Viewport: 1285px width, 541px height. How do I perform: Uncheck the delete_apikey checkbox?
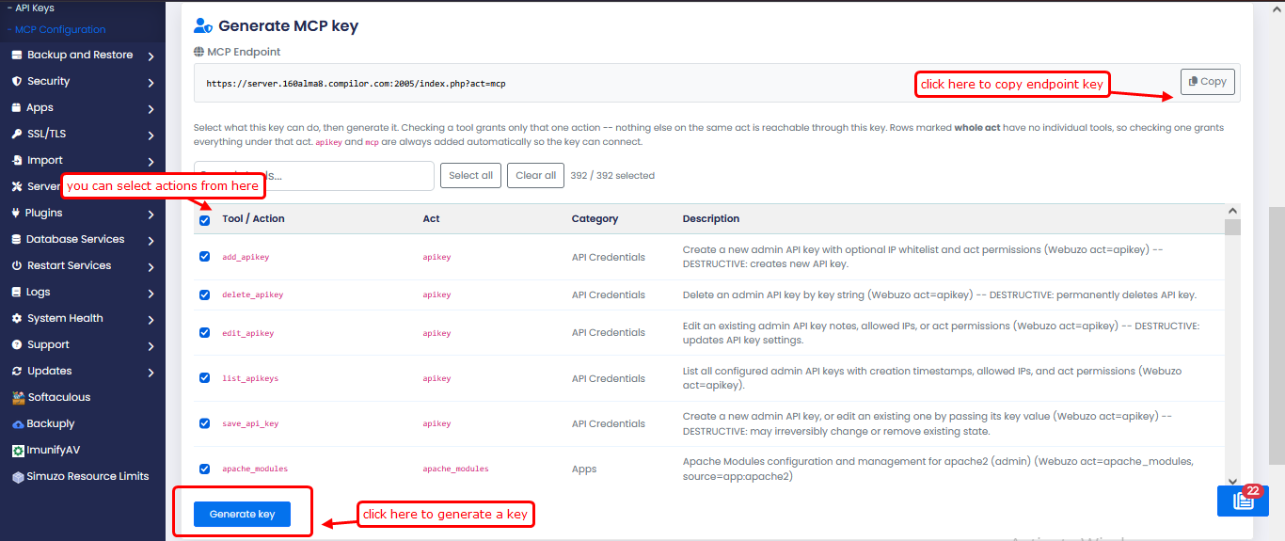pyautogui.click(x=204, y=294)
